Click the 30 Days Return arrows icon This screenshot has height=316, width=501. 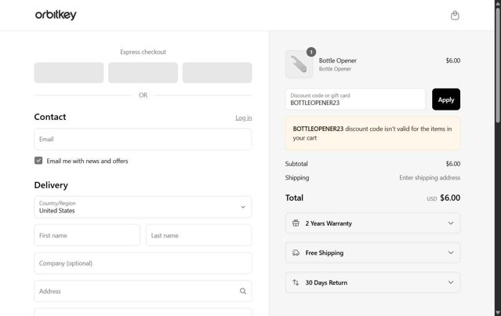click(296, 282)
